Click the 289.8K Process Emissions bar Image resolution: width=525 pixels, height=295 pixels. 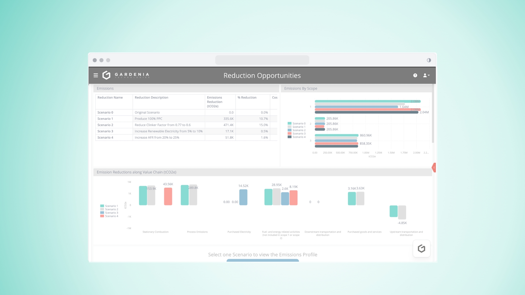point(193,195)
